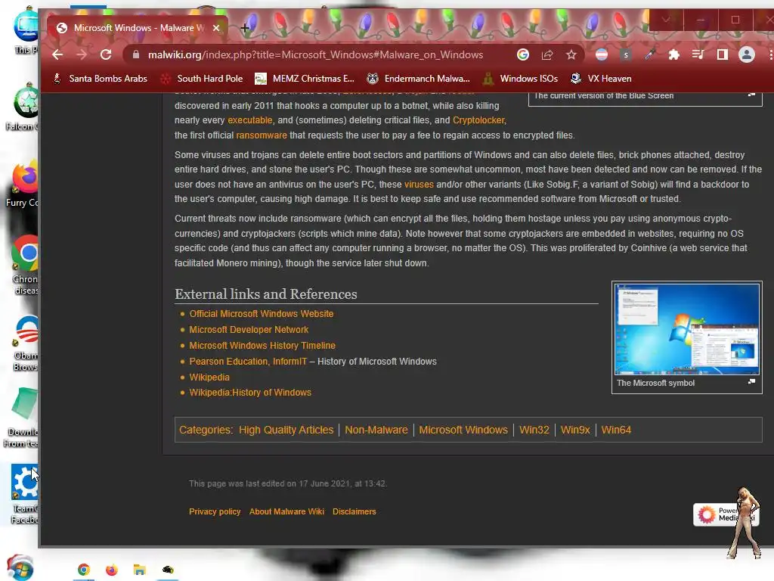The image size is (774, 581).
Task: Go back using the browser back arrow
Action: (57, 54)
